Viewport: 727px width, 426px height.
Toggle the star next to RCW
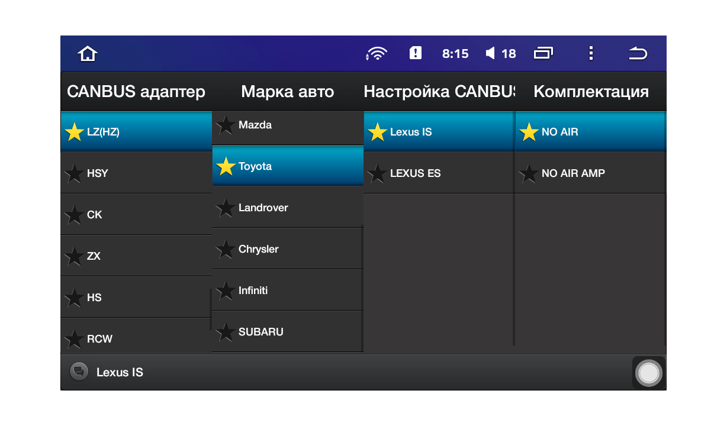[x=74, y=339]
